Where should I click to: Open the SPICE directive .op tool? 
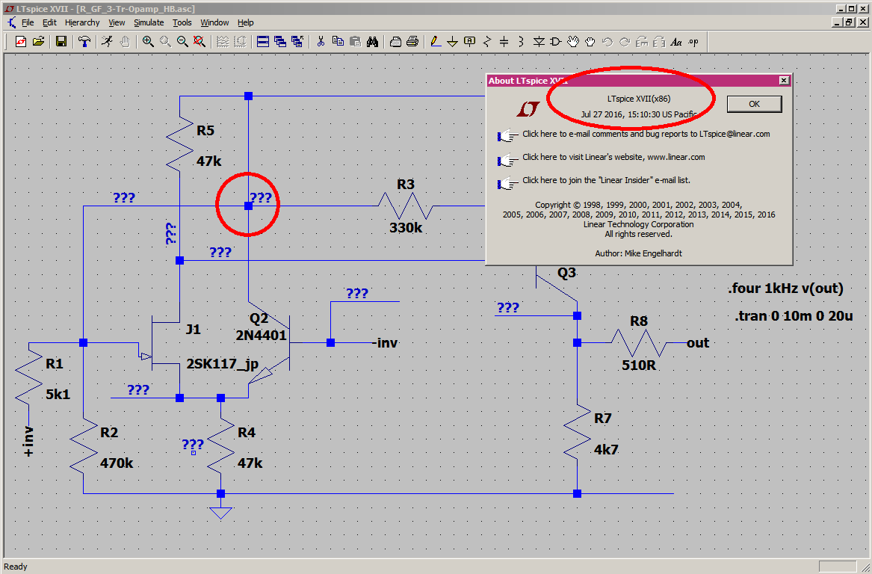(693, 42)
